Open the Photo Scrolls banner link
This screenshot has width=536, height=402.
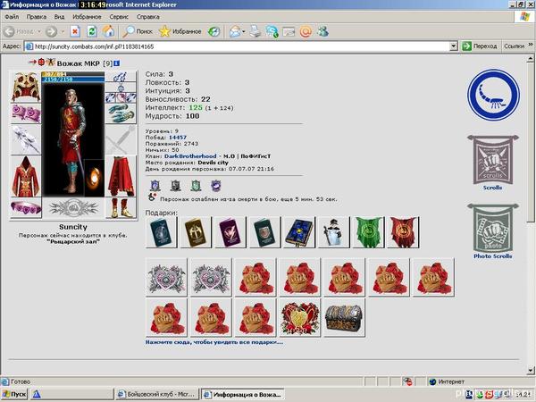[492, 231]
